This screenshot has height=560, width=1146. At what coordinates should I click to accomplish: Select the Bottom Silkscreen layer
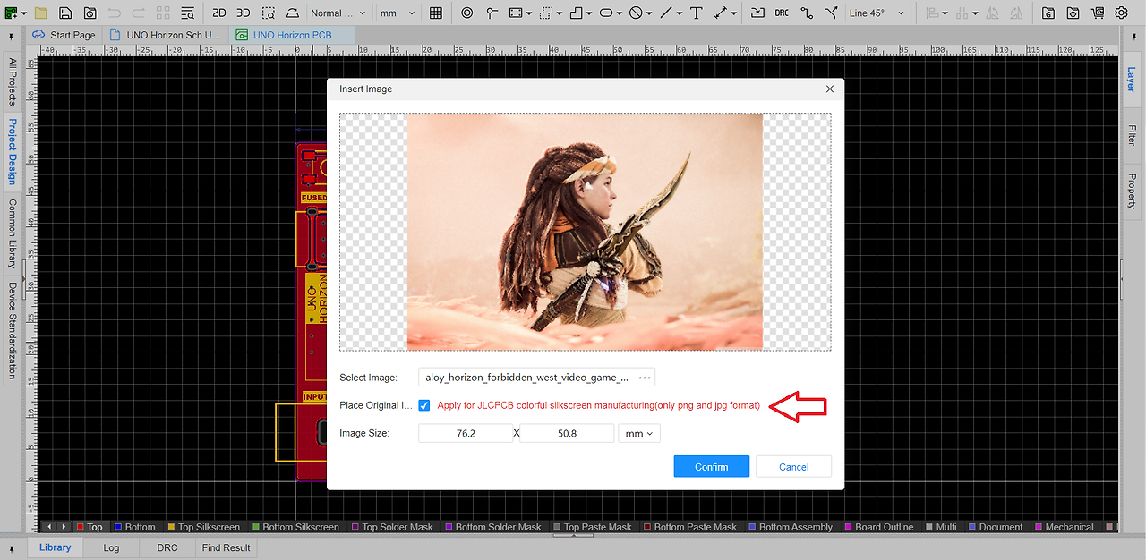tap(295, 527)
